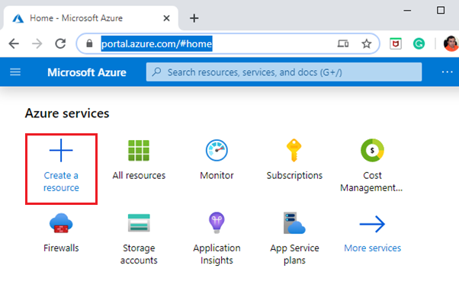Bookmark page with star icon
Viewport: 459px width, 297px height.
[366, 44]
